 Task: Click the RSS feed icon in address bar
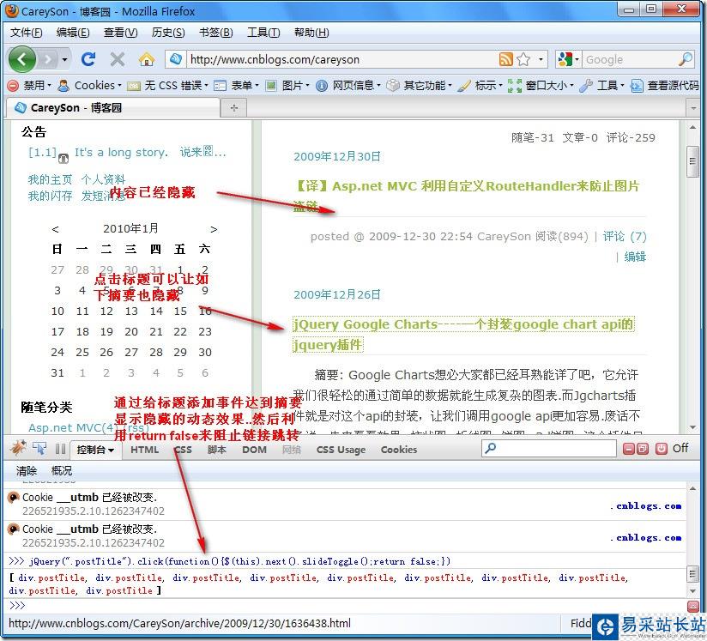[506, 59]
